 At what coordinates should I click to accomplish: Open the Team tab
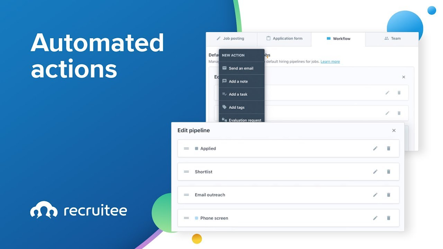tap(392, 38)
